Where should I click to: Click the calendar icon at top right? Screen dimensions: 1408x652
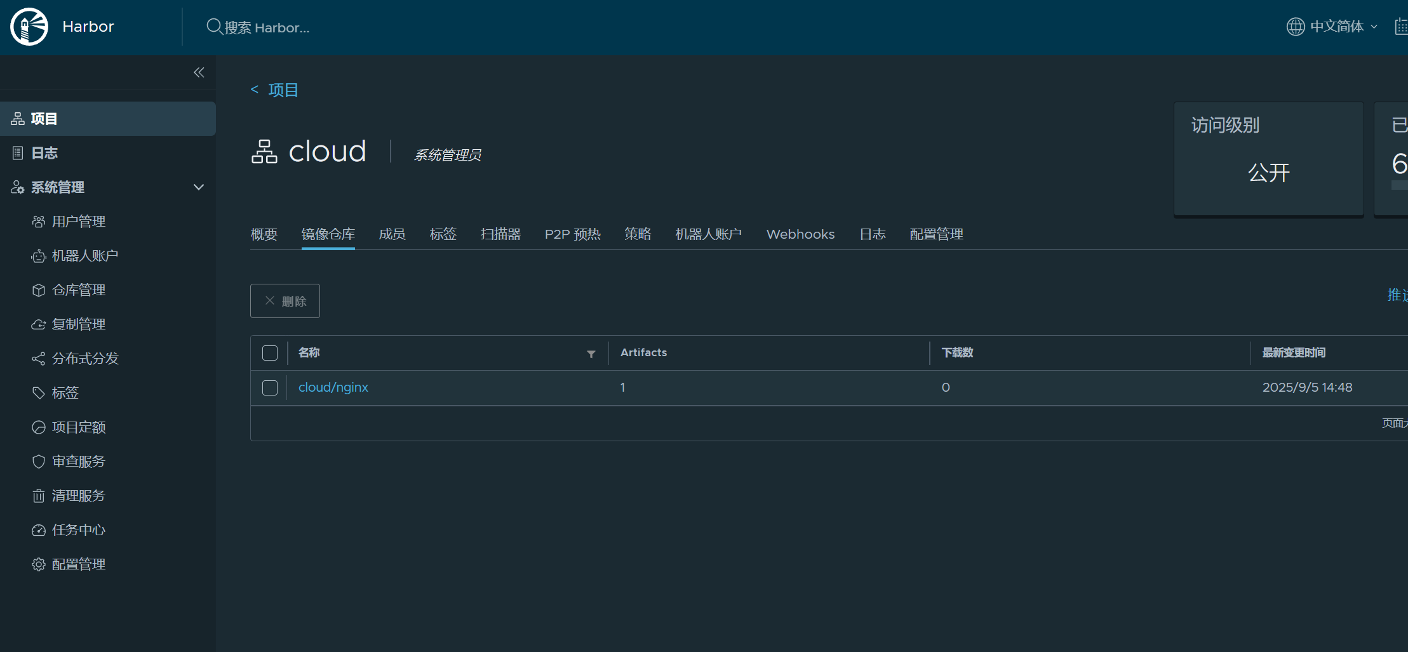[x=1400, y=27]
